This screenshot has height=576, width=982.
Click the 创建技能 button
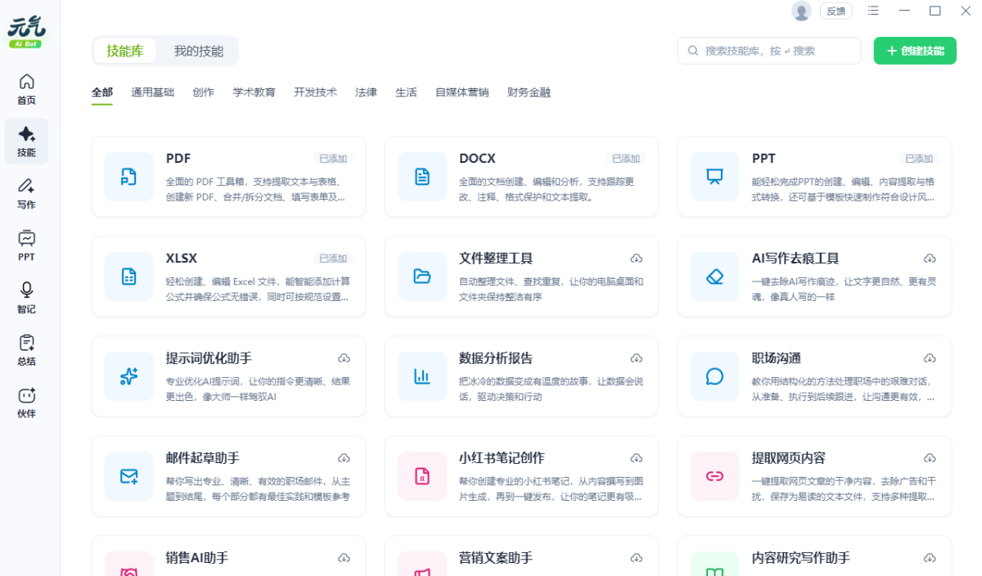pos(915,51)
